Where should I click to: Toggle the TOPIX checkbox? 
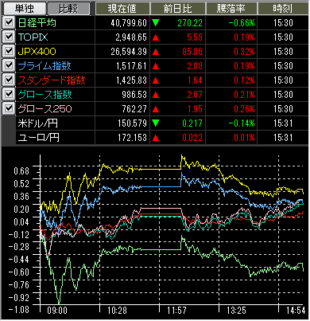[x=9, y=37]
